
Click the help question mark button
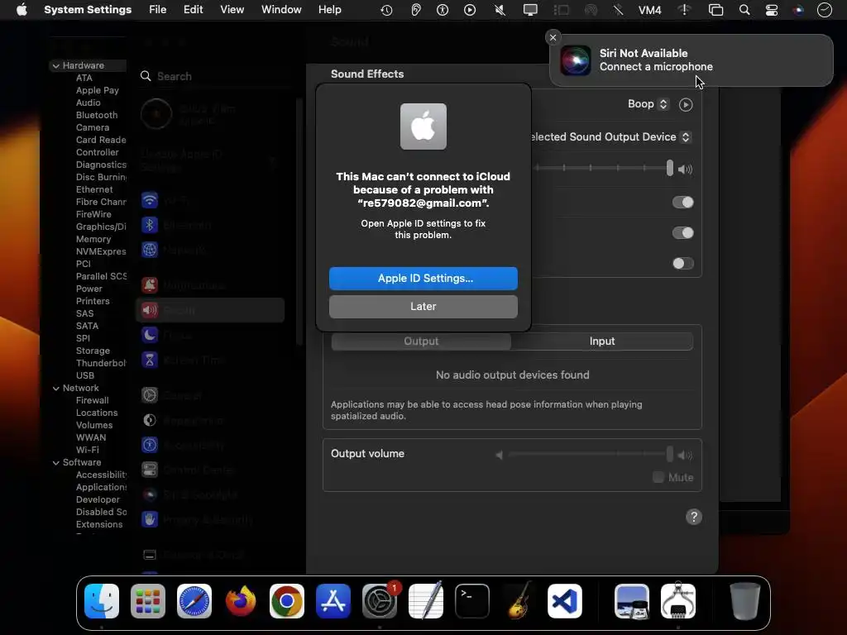[x=694, y=517]
